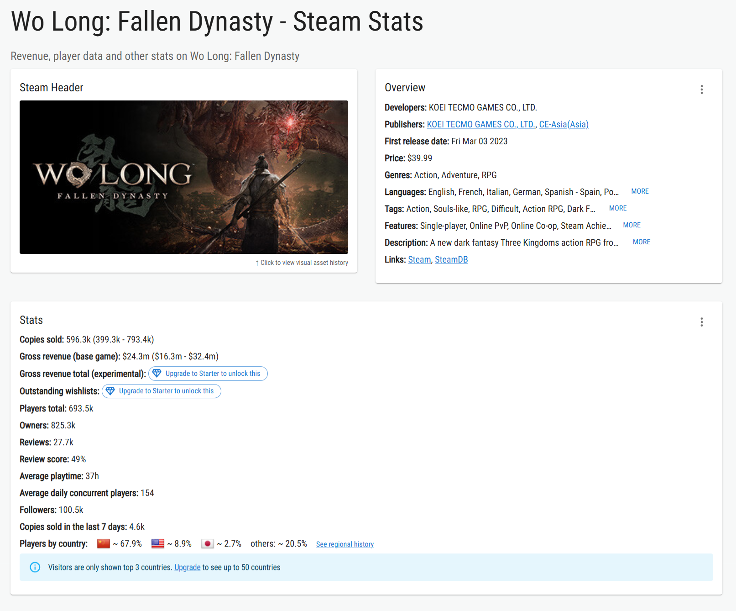Open CE-Asia(Asia) publisher link
The image size is (736, 611).
click(x=564, y=124)
